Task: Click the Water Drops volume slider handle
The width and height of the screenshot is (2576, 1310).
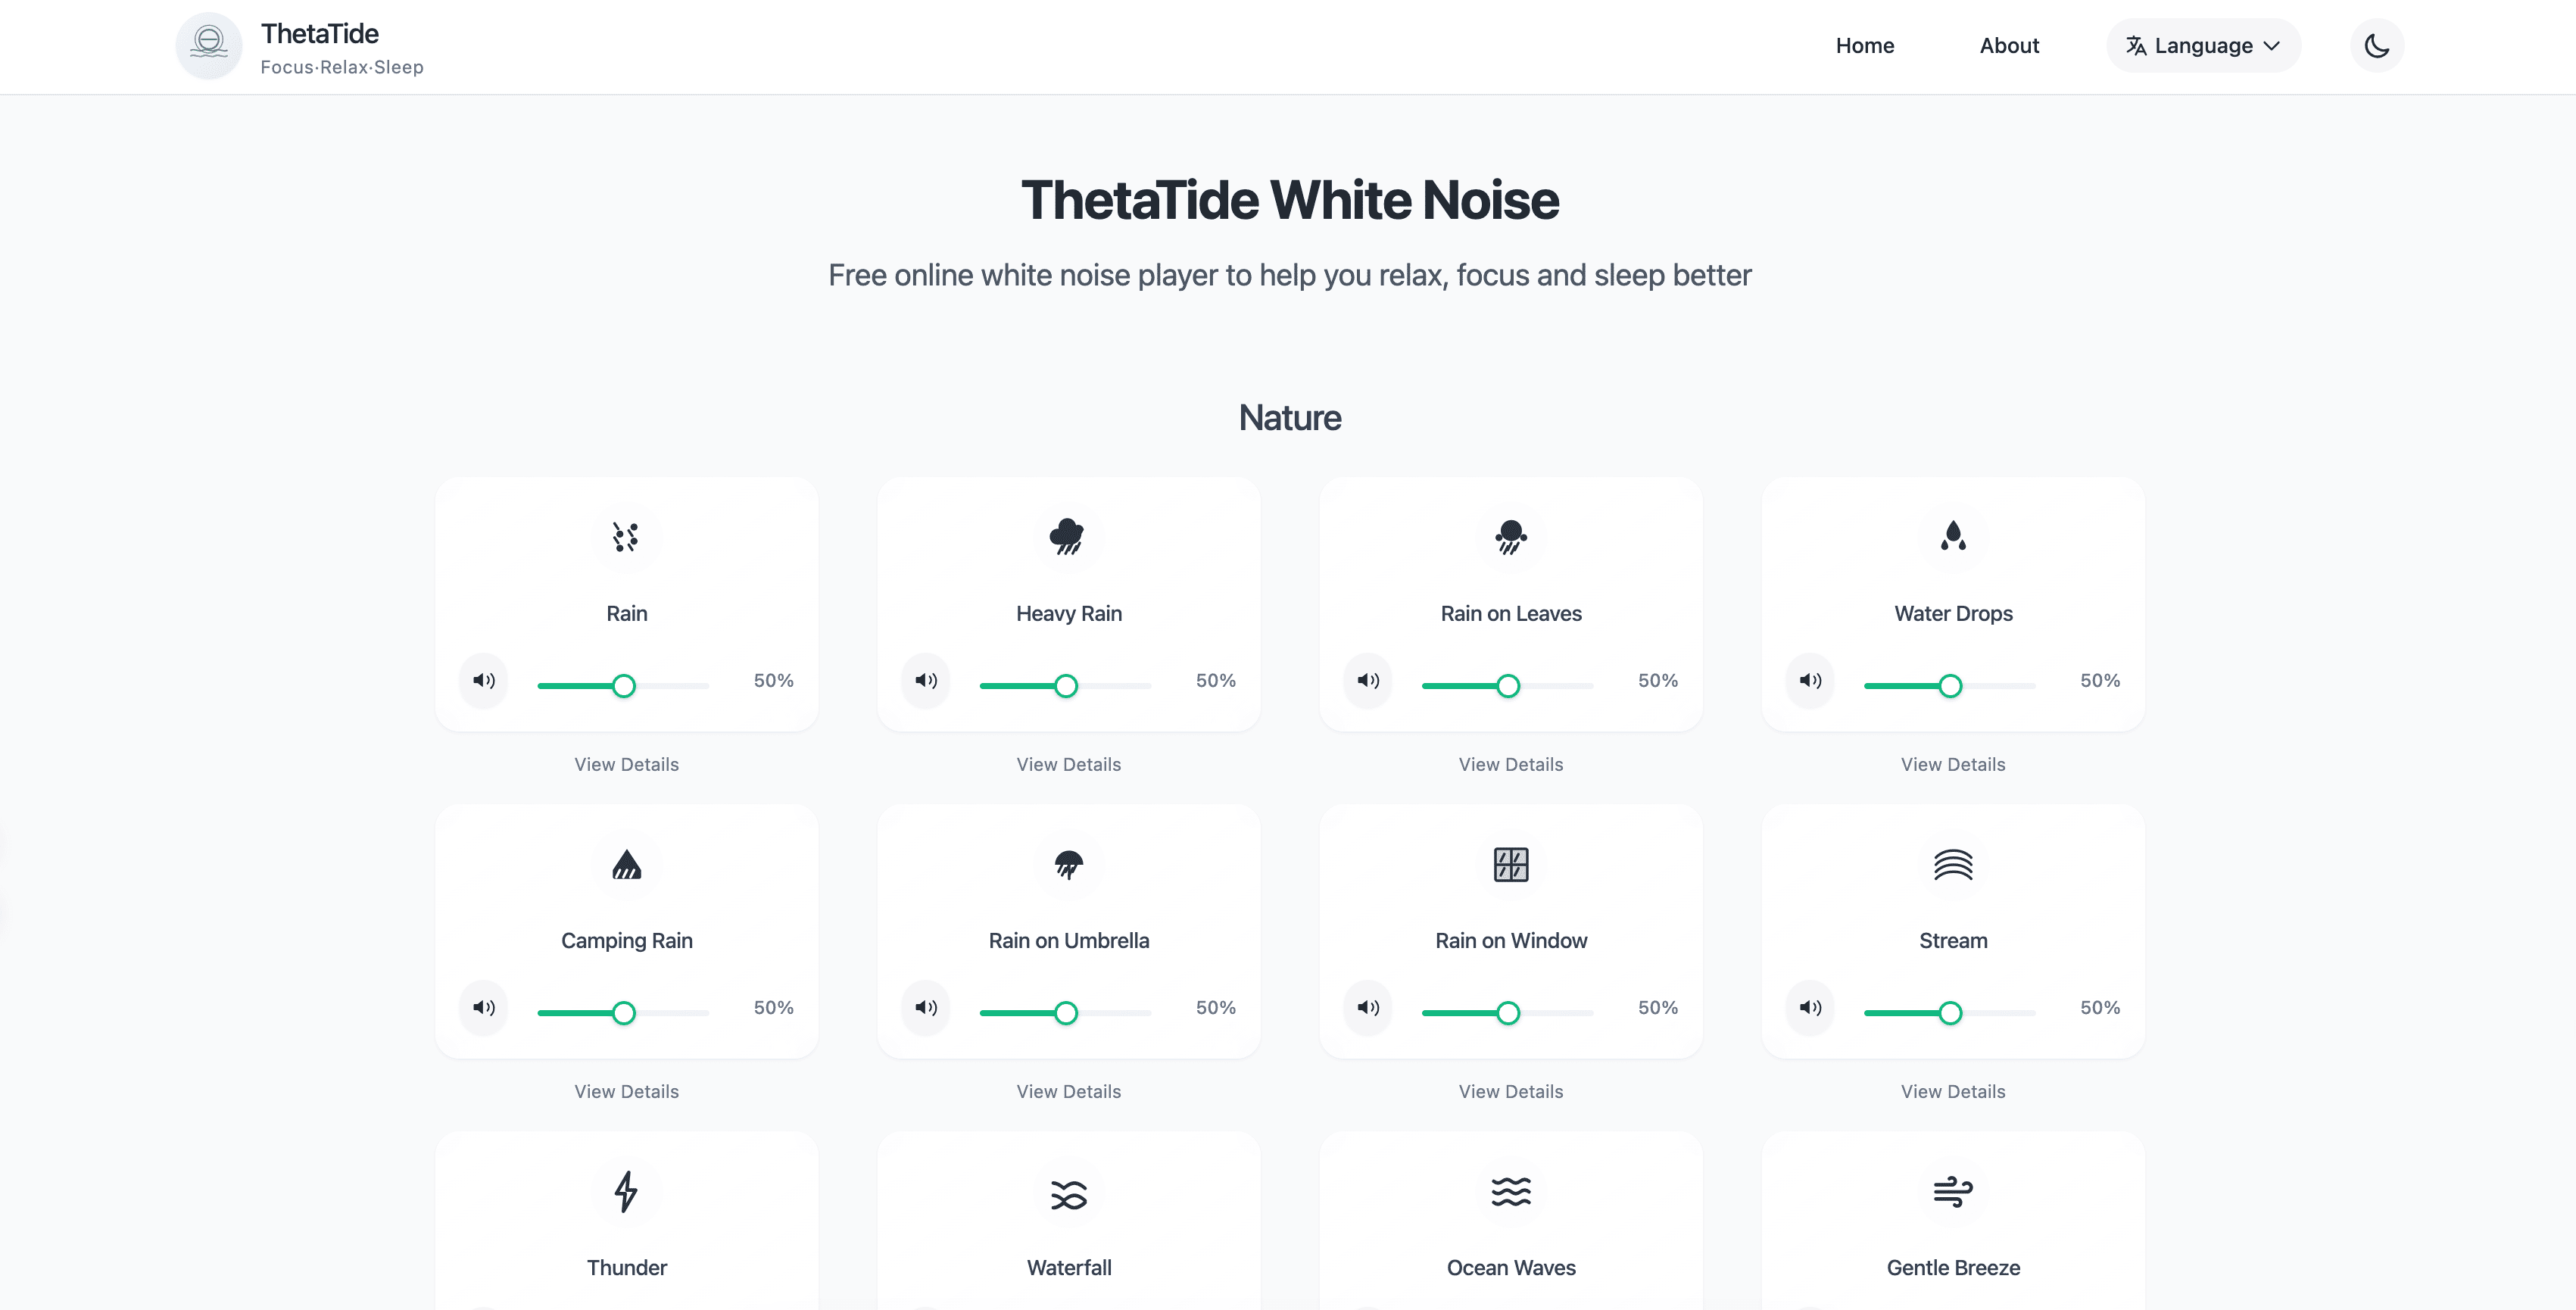Action: [x=1950, y=686]
